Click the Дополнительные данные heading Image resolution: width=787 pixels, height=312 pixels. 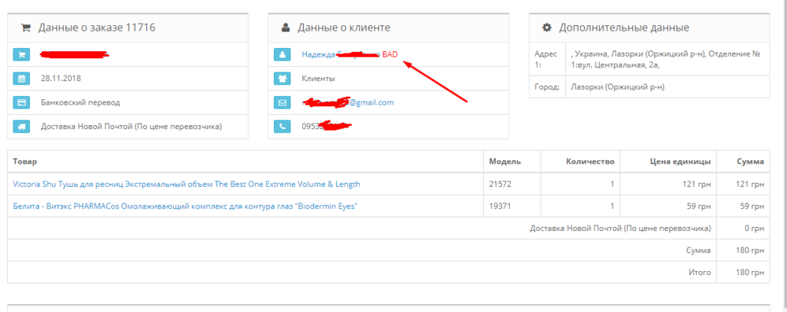[624, 28]
